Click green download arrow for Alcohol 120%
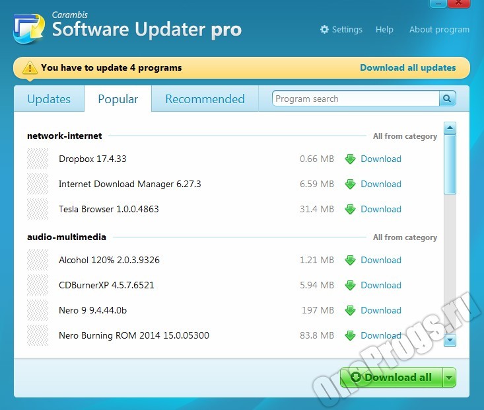The height and width of the screenshot is (410, 484). (x=351, y=260)
